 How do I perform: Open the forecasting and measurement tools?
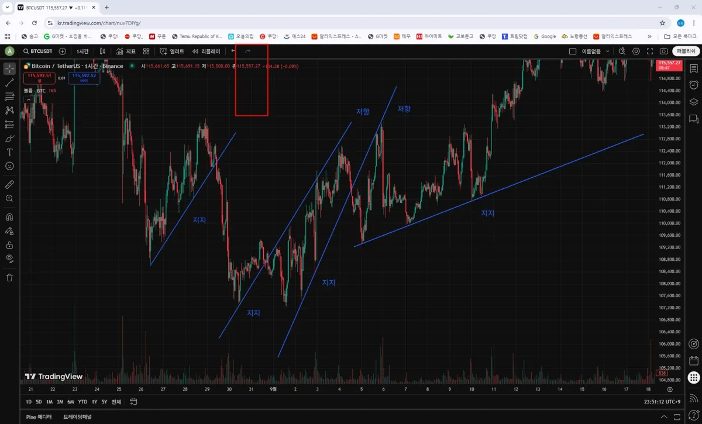pyautogui.click(x=9, y=124)
